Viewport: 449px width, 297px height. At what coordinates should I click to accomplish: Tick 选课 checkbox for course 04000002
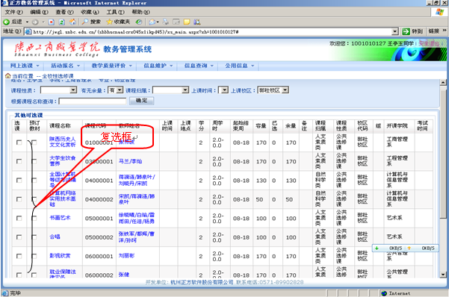click(x=19, y=199)
